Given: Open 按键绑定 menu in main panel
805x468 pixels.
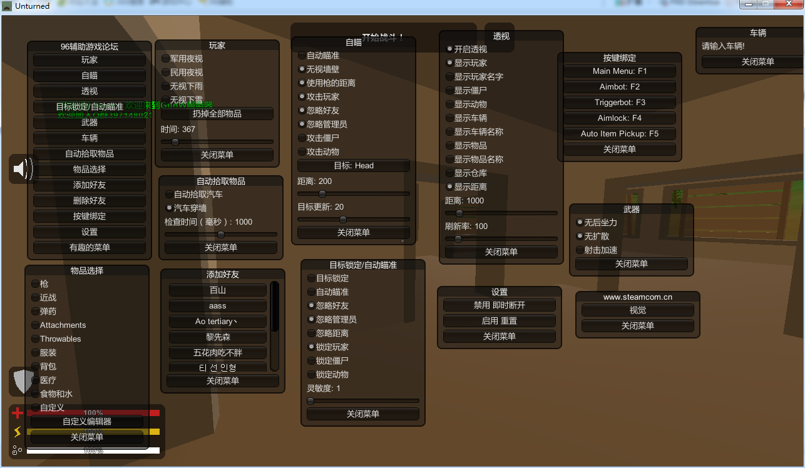Looking at the screenshot, I should [x=90, y=216].
